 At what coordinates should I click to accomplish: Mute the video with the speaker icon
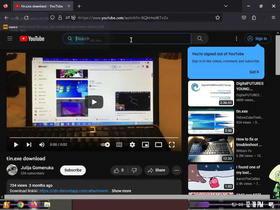42,145
